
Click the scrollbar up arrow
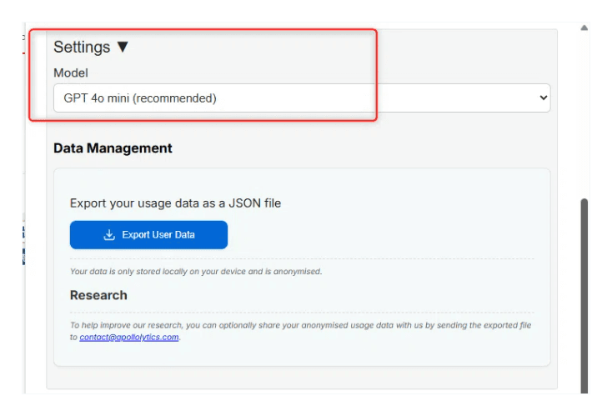pyautogui.click(x=584, y=28)
